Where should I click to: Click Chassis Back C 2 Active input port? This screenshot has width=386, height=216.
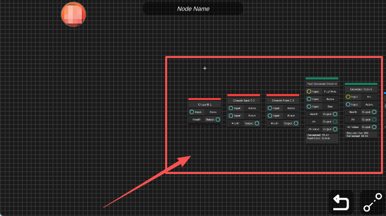coord(231,108)
